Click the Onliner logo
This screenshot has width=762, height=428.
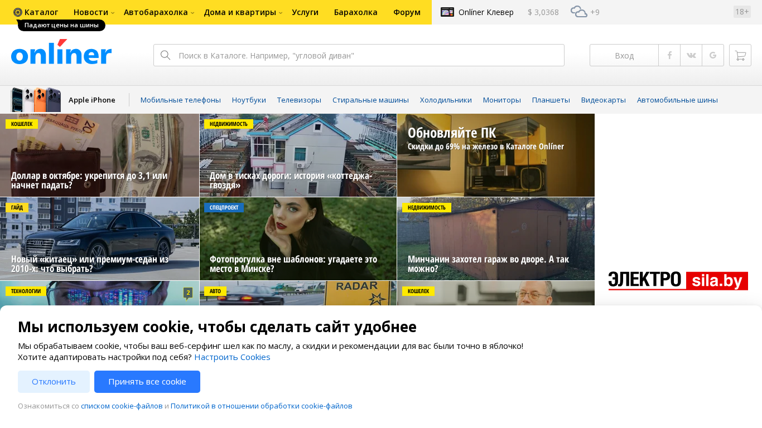[x=61, y=52]
